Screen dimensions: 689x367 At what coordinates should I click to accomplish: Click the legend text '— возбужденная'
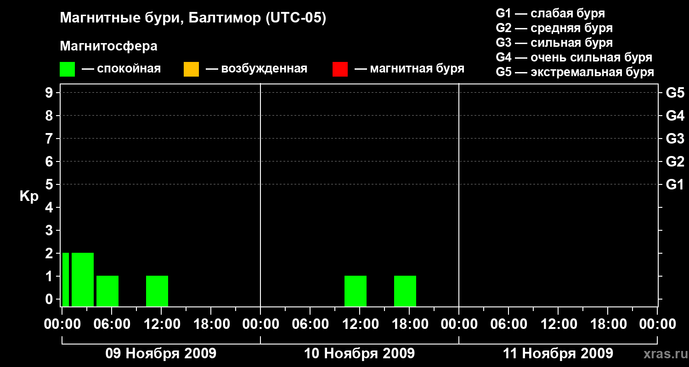point(256,69)
